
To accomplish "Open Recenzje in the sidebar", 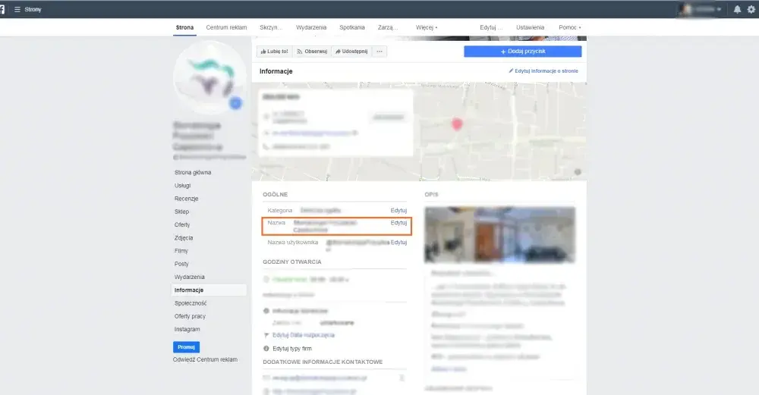I will tap(187, 199).
